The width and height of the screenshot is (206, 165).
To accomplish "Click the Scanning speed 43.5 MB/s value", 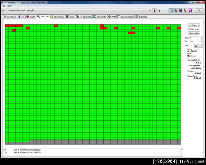I will (196, 68).
